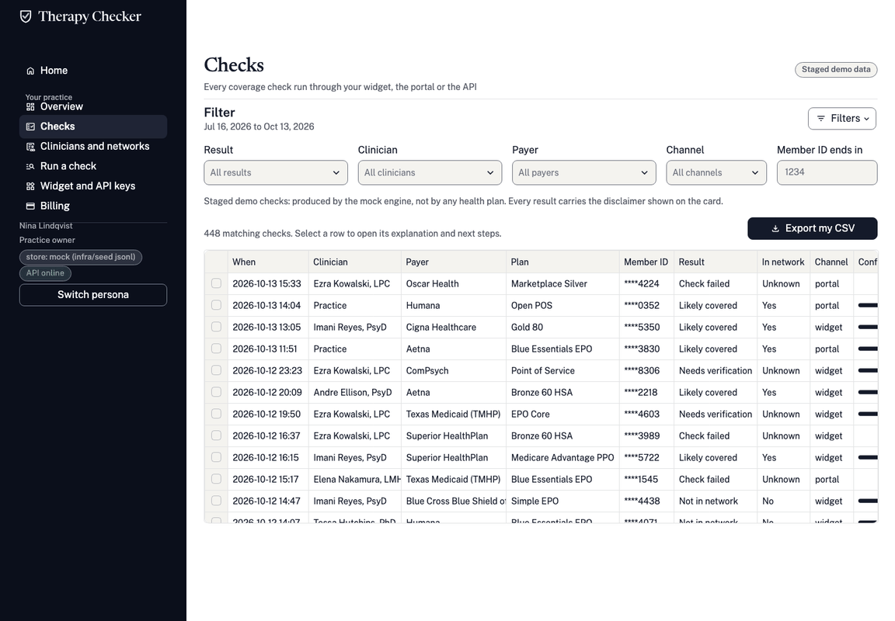The height and width of the screenshot is (621, 895).
Task: Open the Home menu item
Action: (x=93, y=71)
